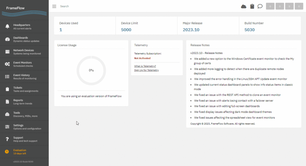This screenshot has width=306, height=166.
Task: Open the Event History list icon
Action: coord(7,77)
